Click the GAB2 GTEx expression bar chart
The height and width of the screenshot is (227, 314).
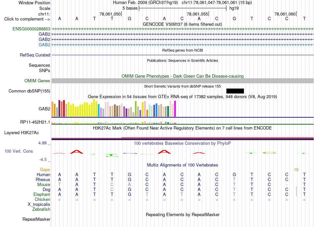[114, 108]
